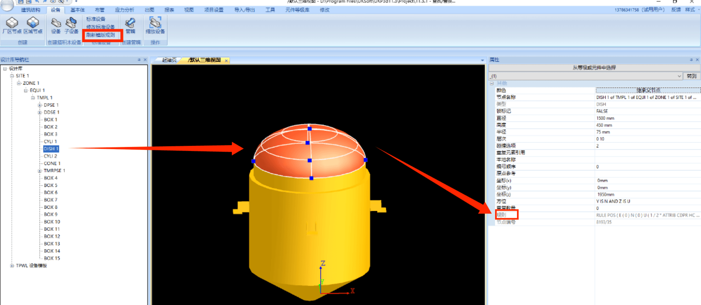The width and height of the screenshot is (701, 305).
Task: Expand the TPWL 设备模板 tree node
Action: [12, 266]
